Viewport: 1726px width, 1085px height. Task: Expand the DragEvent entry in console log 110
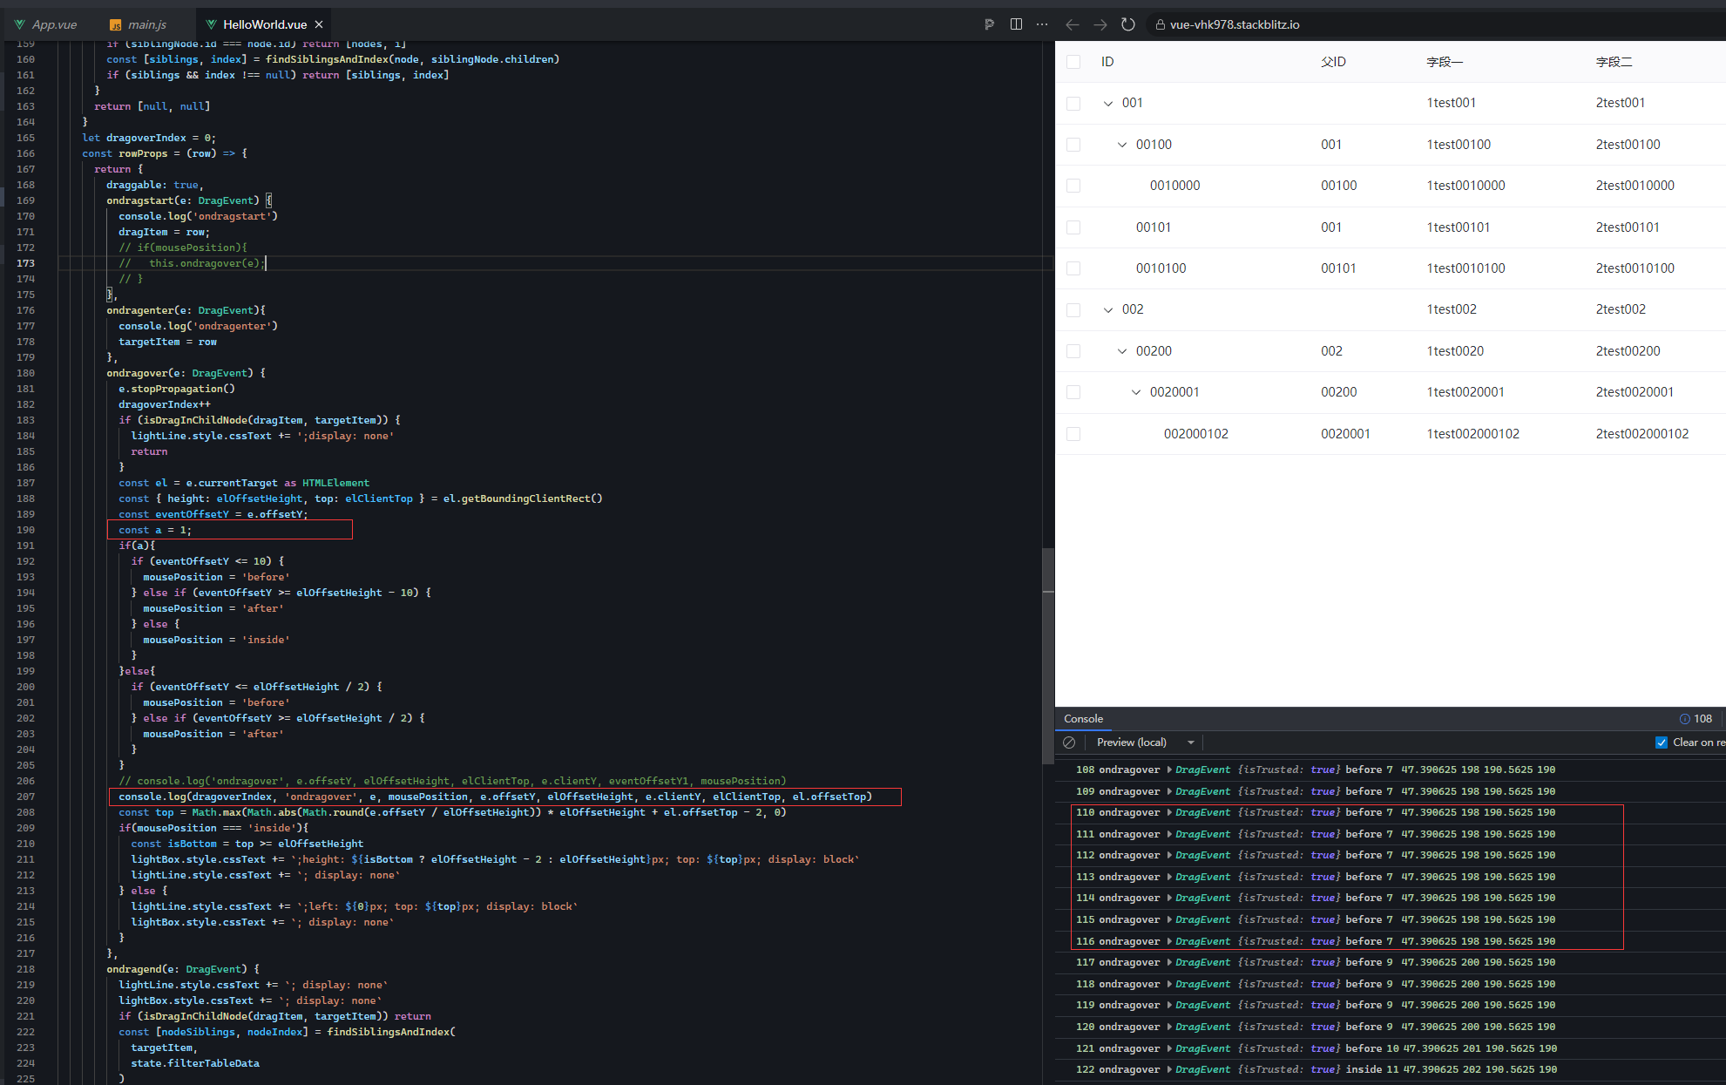1171,812
